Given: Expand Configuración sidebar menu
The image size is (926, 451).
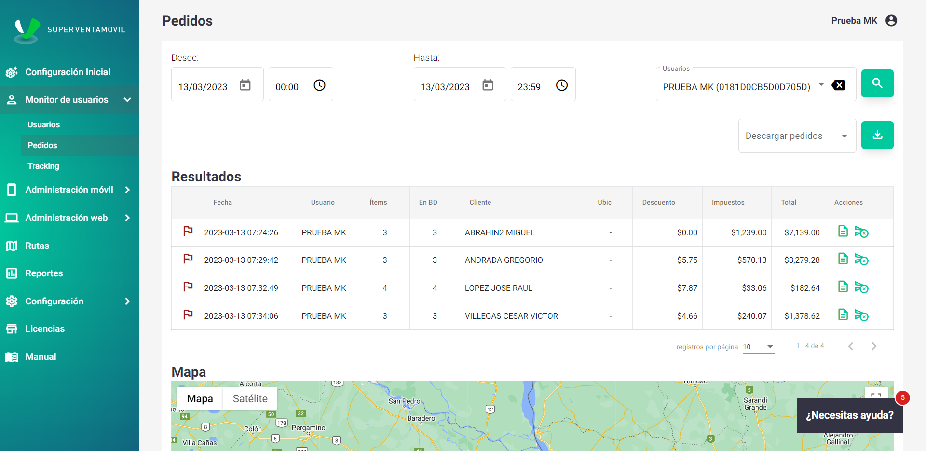Looking at the screenshot, I should [69, 301].
